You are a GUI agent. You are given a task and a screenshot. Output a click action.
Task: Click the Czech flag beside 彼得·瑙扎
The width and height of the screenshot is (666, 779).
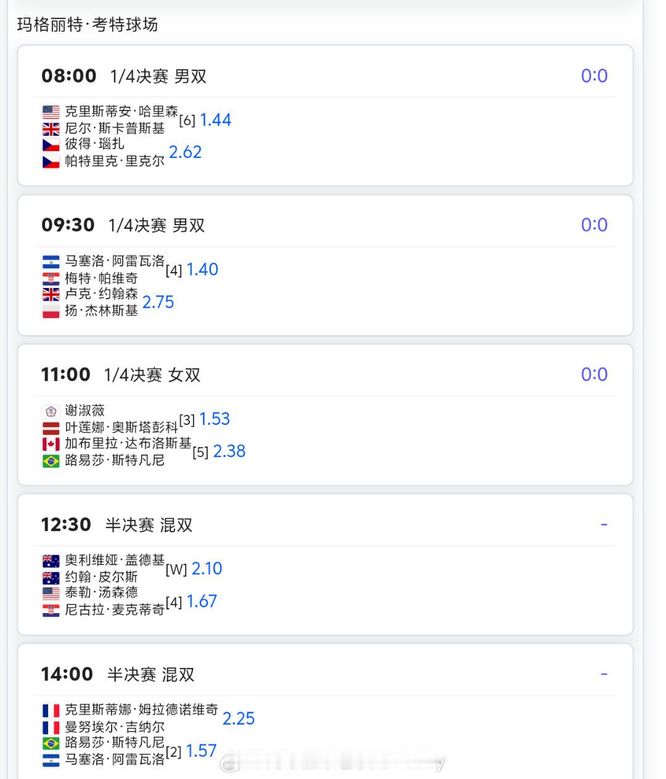click(x=51, y=145)
